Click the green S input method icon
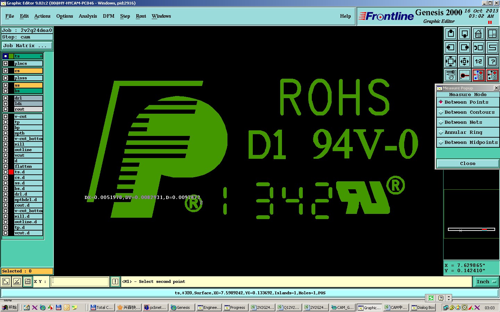500x312 pixels. [x=431, y=298]
